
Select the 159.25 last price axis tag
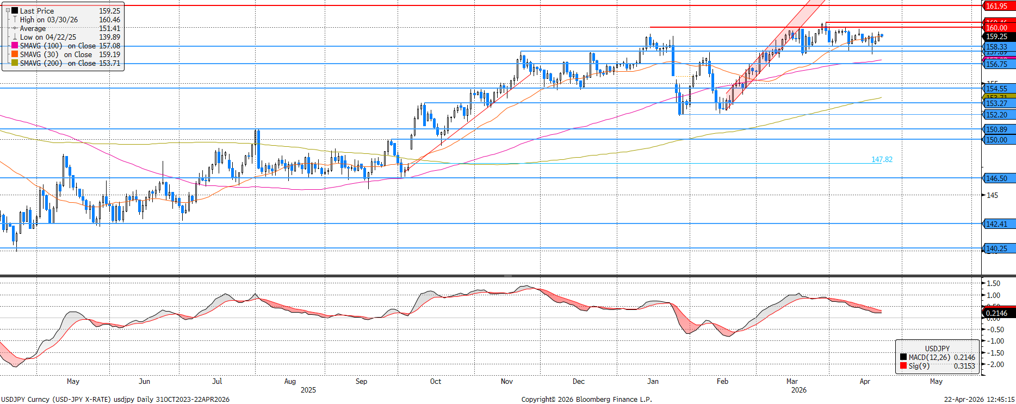point(998,36)
